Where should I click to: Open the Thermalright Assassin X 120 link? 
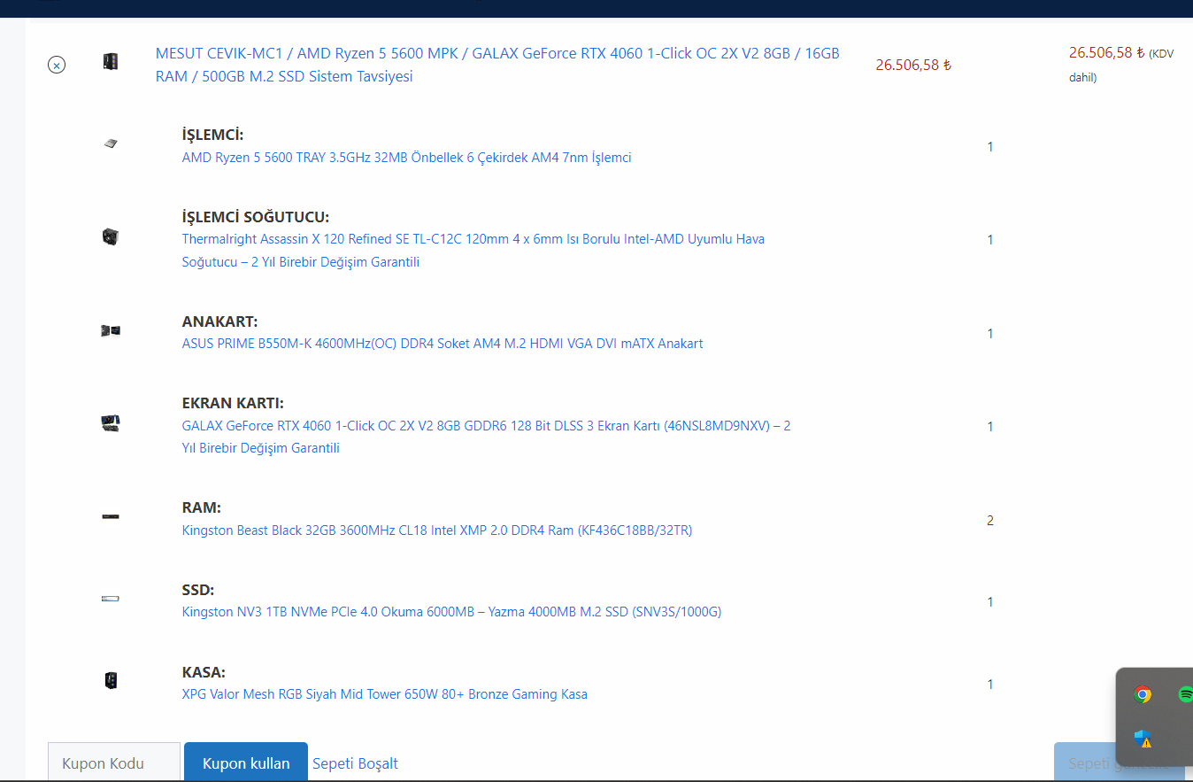click(473, 251)
